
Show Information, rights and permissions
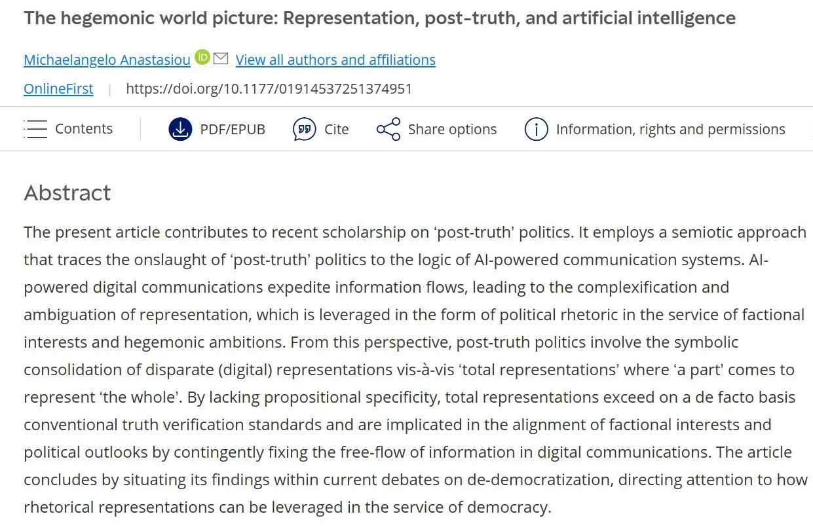(x=670, y=129)
